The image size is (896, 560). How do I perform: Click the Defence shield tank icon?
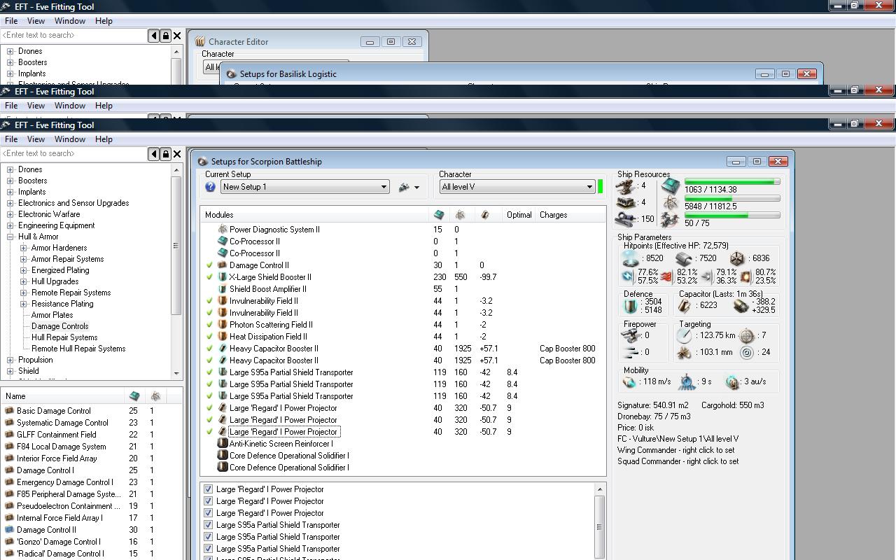[x=631, y=306]
